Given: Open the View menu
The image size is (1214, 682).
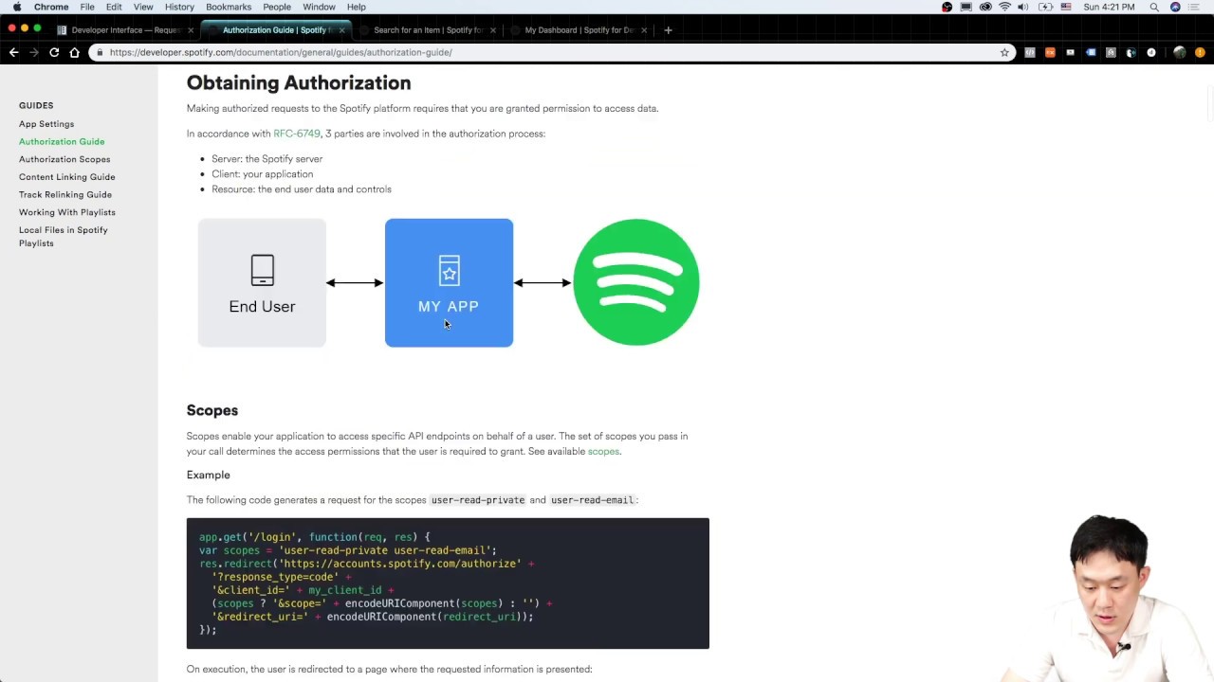Looking at the screenshot, I should coord(143,7).
